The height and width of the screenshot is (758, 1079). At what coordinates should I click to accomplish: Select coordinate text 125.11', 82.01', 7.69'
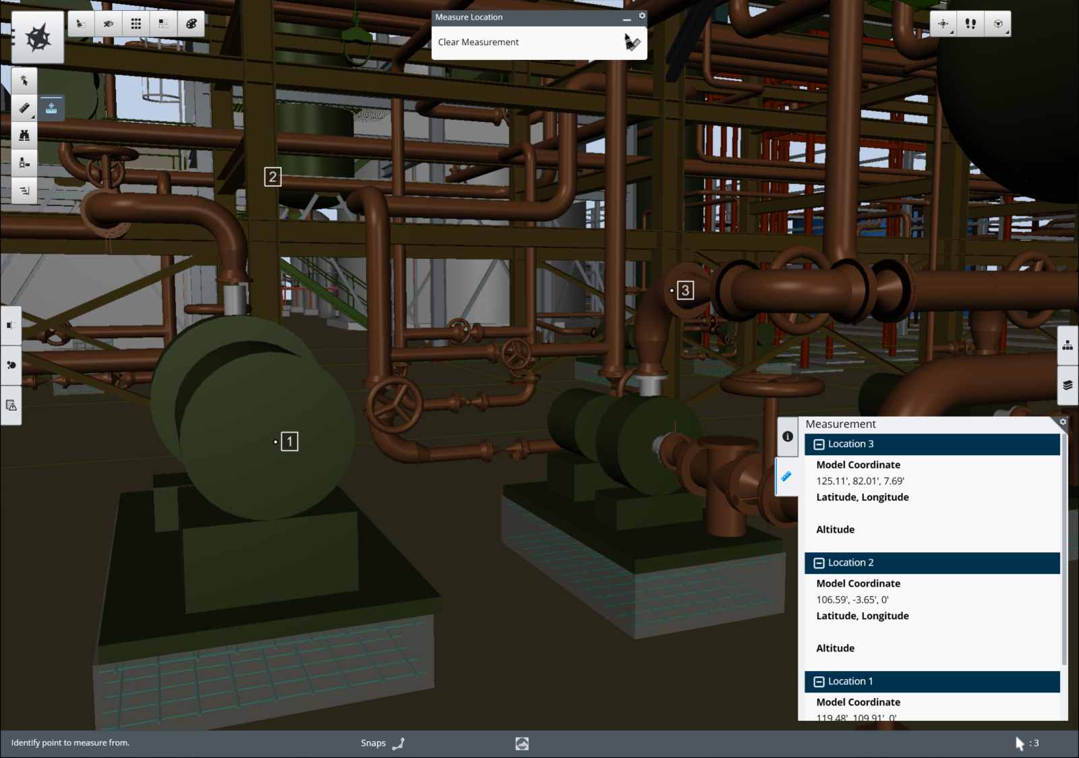(x=860, y=481)
